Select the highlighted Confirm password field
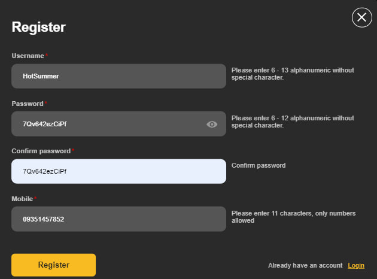Viewport: 377px width, 279px height. click(x=118, y=171)
